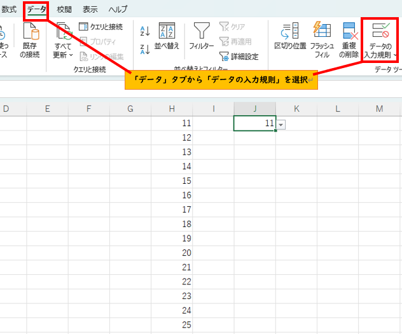402x334 pixels.
Task: Expand the すべて更新 dropdown arrow
Action: click(71, 55)
